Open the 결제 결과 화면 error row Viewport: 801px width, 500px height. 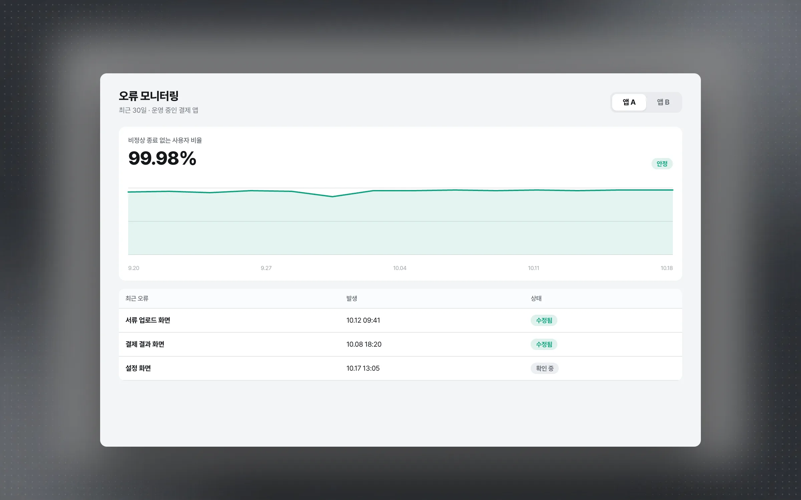coord(400,344)
